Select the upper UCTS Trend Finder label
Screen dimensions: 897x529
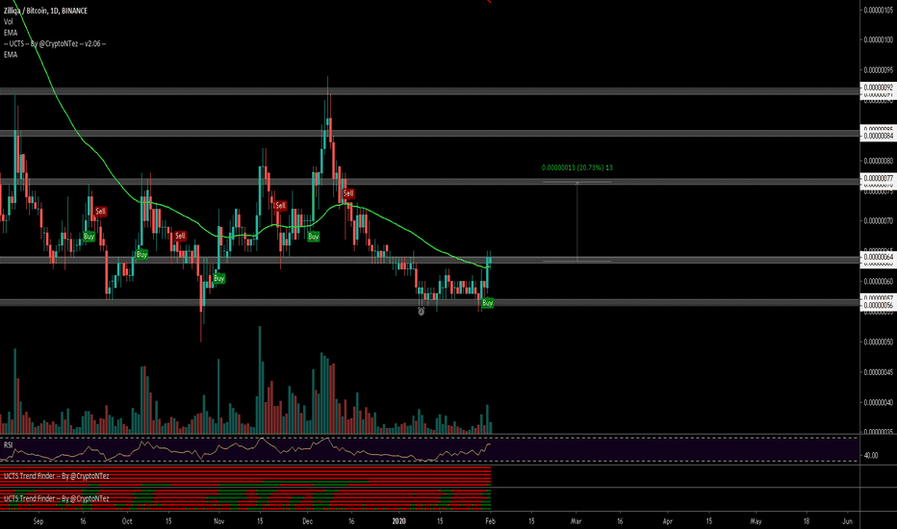click(x=56, y=476)
